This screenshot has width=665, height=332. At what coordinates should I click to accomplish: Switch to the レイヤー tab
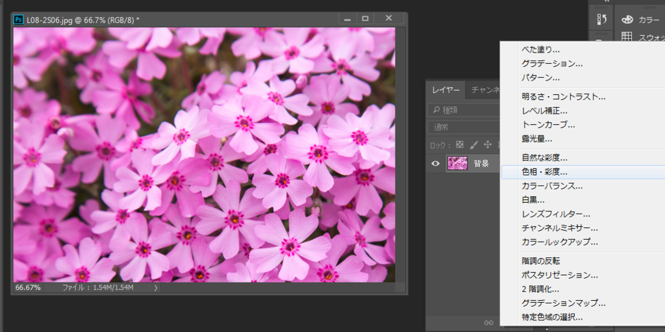point(445,90)
